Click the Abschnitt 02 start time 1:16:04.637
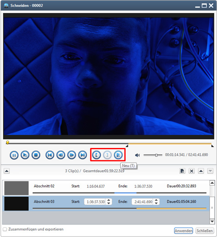Viewport: 217px width, 237px height. 95,186
